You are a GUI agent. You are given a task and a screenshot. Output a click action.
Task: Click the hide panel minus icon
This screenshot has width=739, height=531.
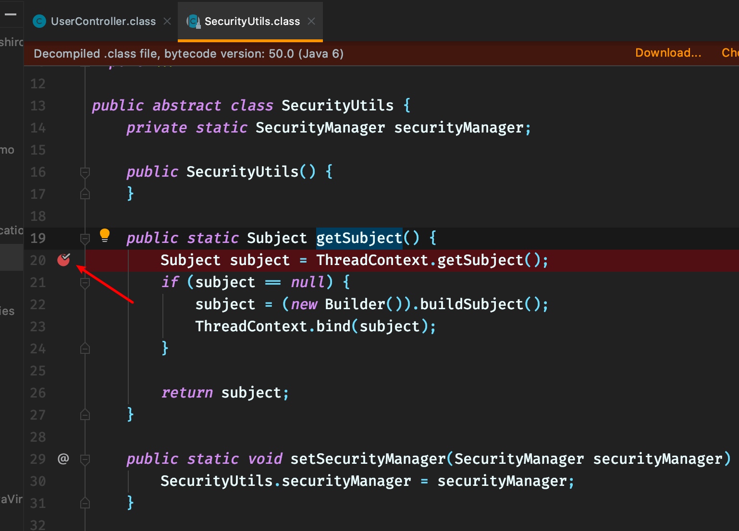click(11, 14)
